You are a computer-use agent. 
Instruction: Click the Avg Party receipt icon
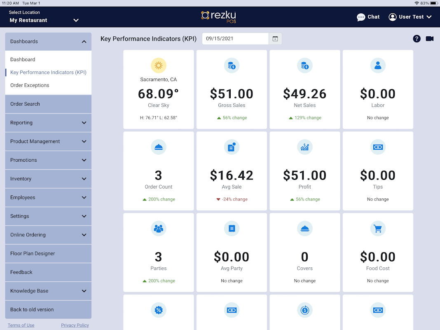tap(232, 229)
